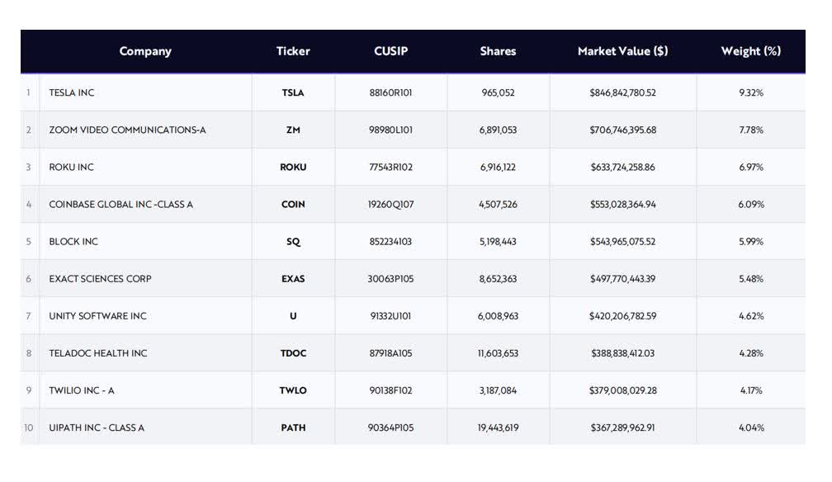Select CUSIP value 90138F102
The height and width of the screenshot is (482, 832).
390,390
